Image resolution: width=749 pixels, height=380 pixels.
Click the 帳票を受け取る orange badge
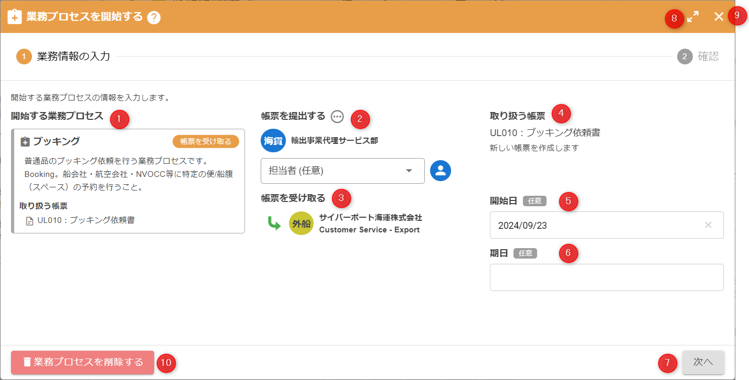click(x=206, y=141)
